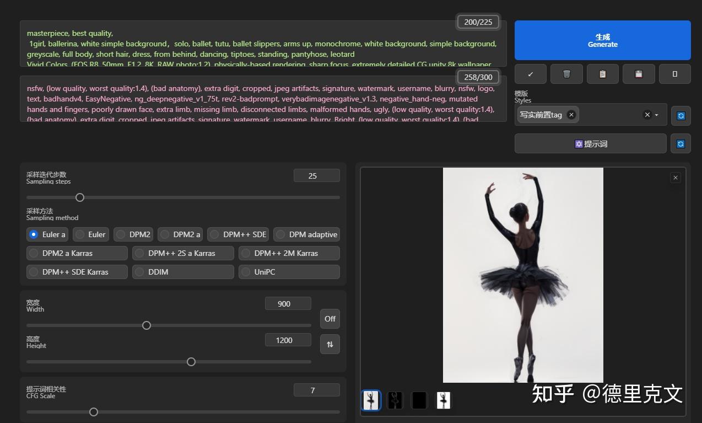This screenshot has height=423, width=702.
Task: Click the arrow icon to read last generation parameters
Action: pos(530,74)
